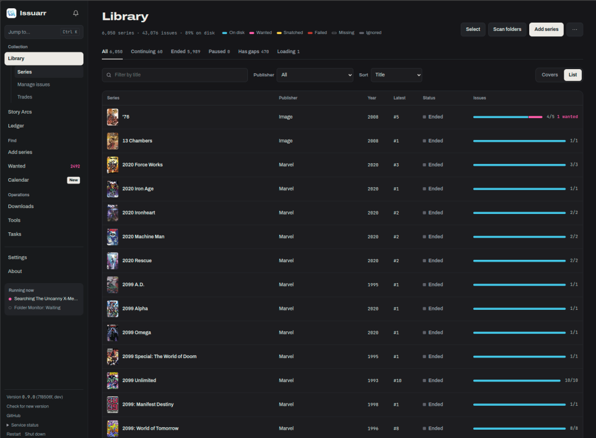596x438 pixels.
Task: Click the Scan folders button
Action: 507,29
